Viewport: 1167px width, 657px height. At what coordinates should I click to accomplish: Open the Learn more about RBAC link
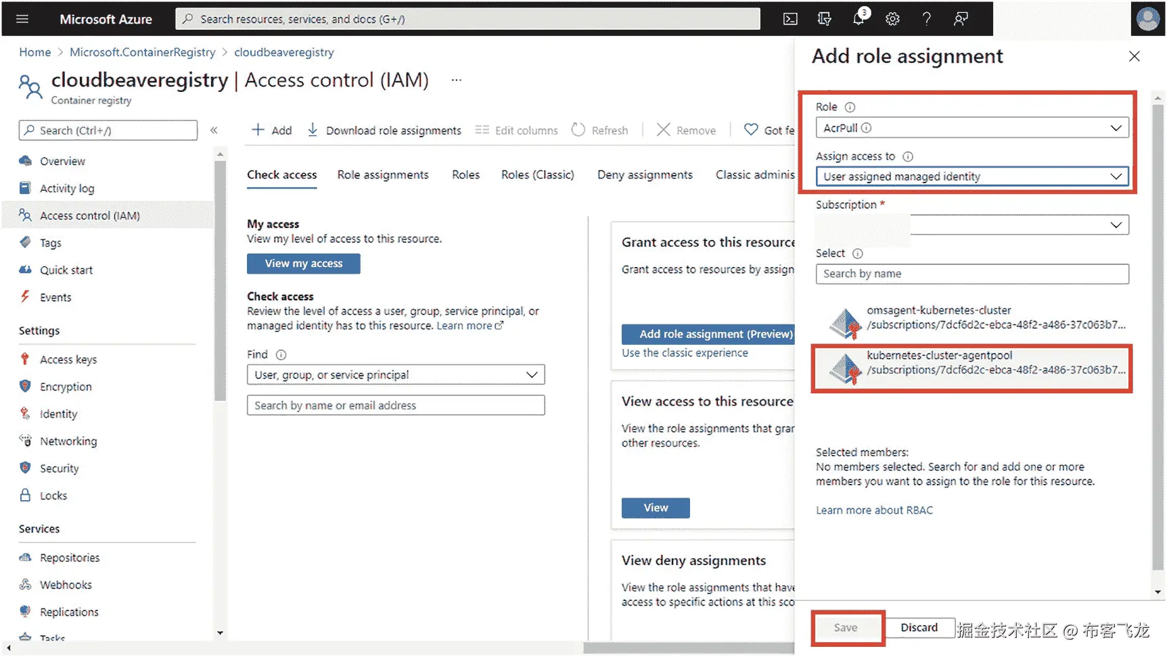pyautogui.click(x=874, y=510)
